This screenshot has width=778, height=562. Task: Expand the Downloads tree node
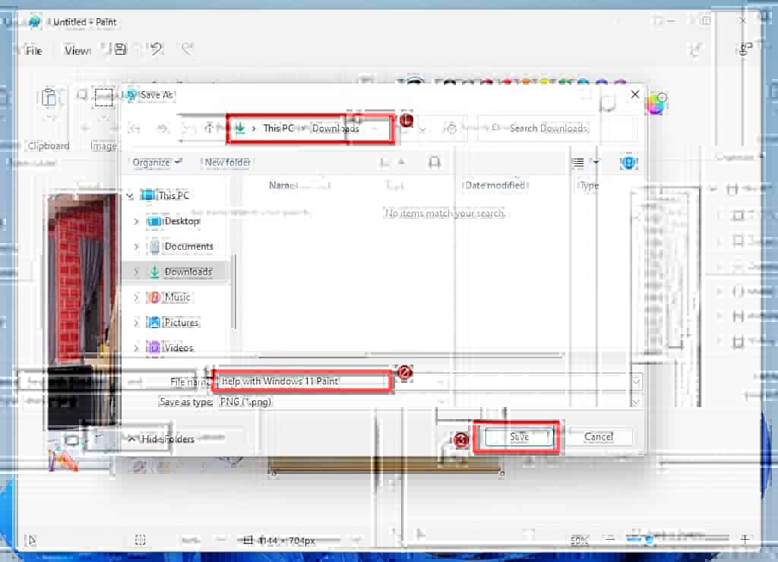click(137, 272)
